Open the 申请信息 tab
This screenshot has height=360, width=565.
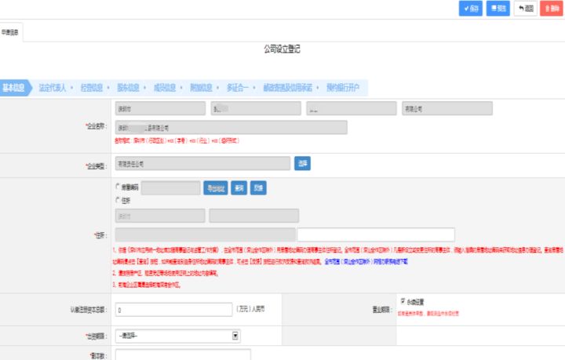[12, 32]
